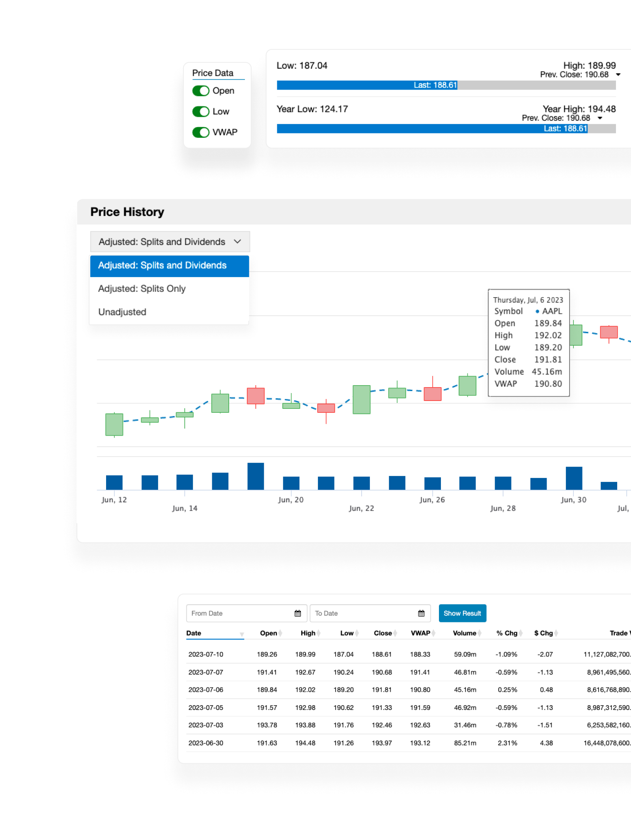Open the price adjustment dropdown
Viewport: 631px width, 839px height.
click(170, 242)
